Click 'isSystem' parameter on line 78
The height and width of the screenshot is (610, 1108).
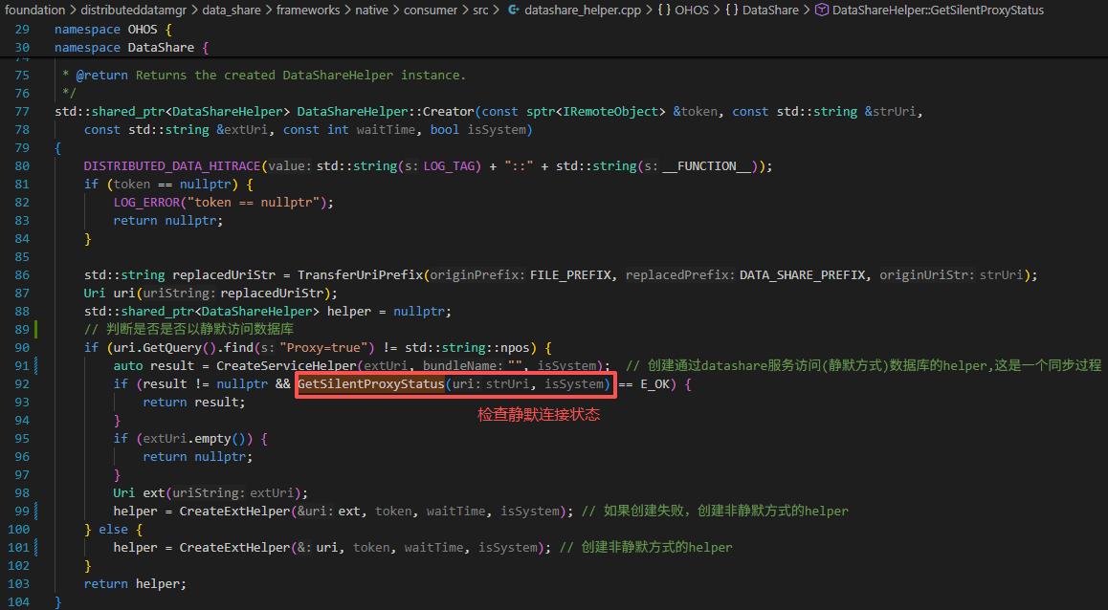497,130
